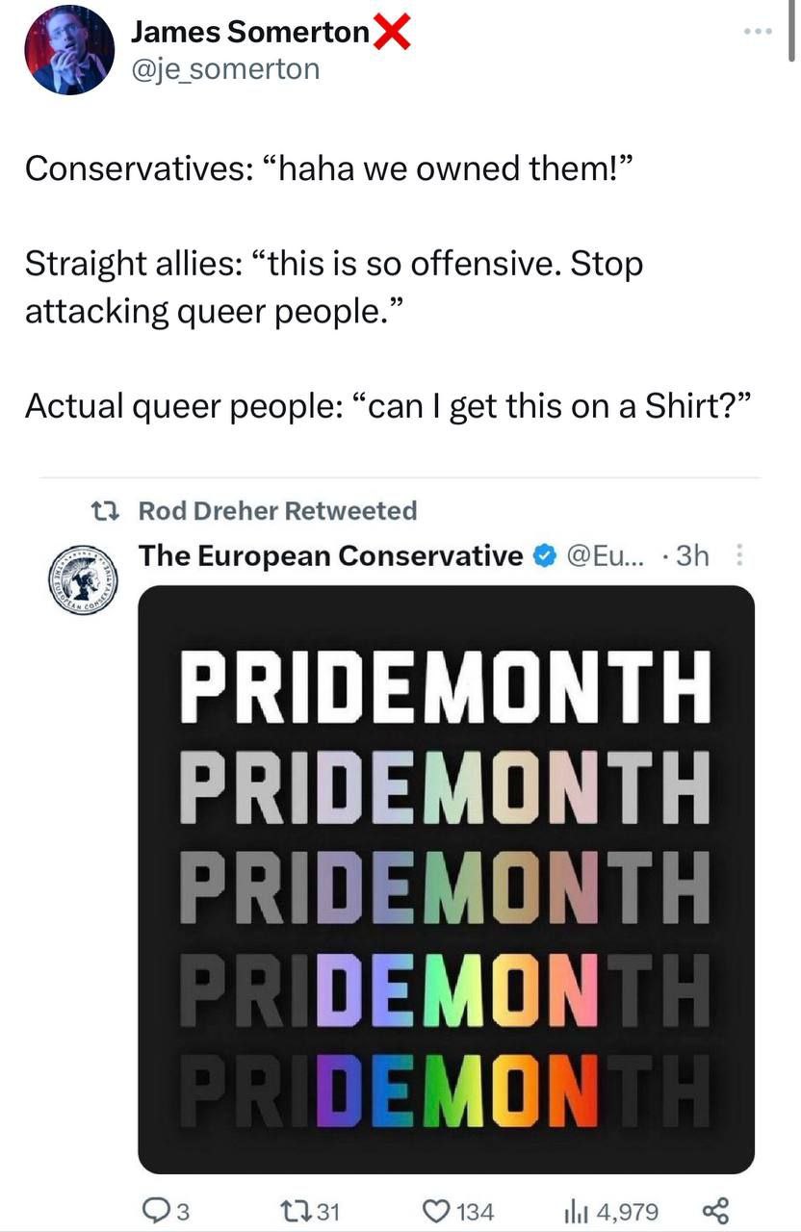Open The European Conservative round logo avatar
The image size is (801, 1232).
coord(82,580)
